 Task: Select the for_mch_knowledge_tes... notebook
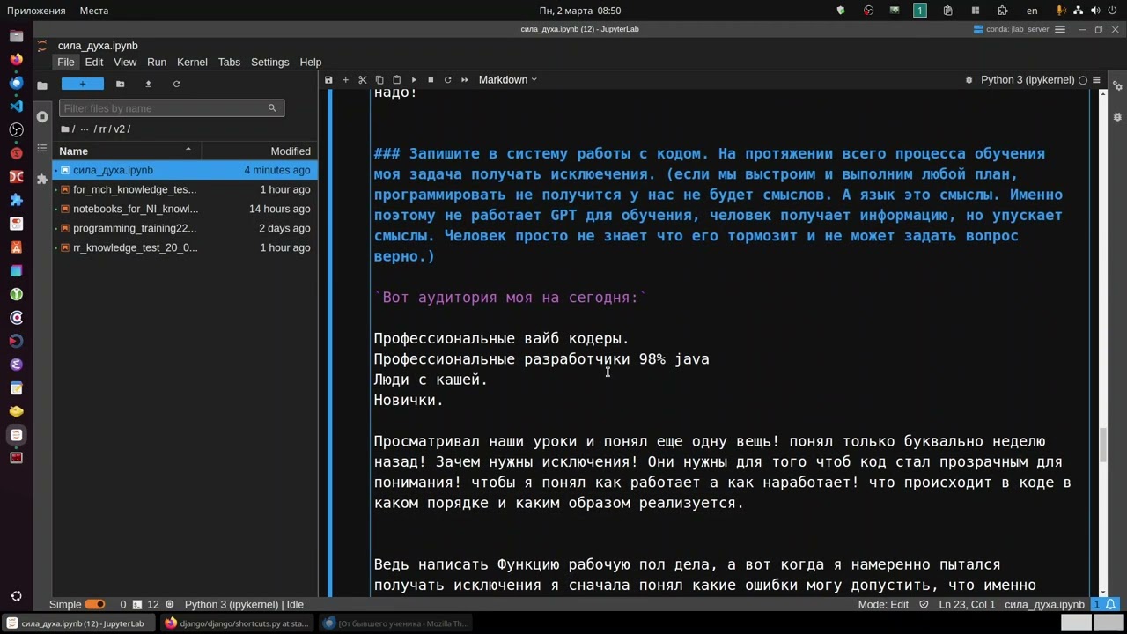[185, 189]
